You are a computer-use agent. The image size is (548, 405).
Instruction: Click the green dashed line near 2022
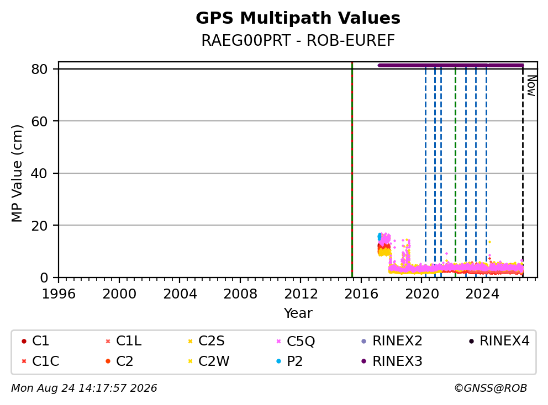(455, 173)
